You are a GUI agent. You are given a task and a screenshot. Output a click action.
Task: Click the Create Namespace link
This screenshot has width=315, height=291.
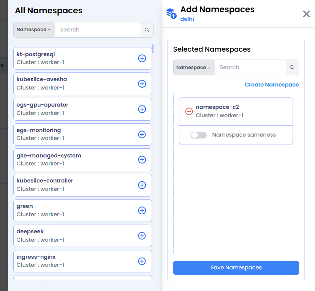pos(272,85)
